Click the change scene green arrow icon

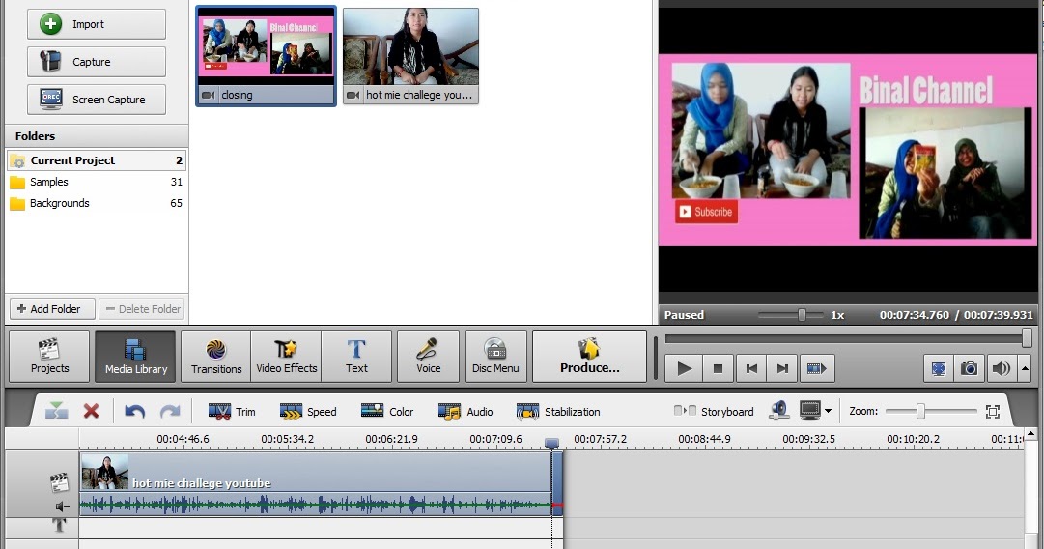(56, 411)
